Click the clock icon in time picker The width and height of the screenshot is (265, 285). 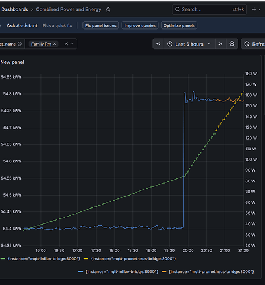(x=169, y=44)
